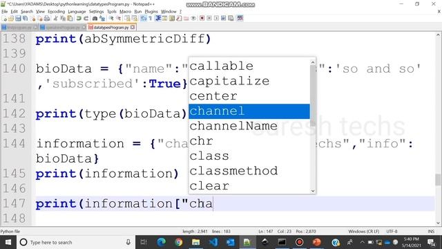Close the datatypesProgram.py tab
This screenshot has height=249, width=442.
tap(133, 28)
